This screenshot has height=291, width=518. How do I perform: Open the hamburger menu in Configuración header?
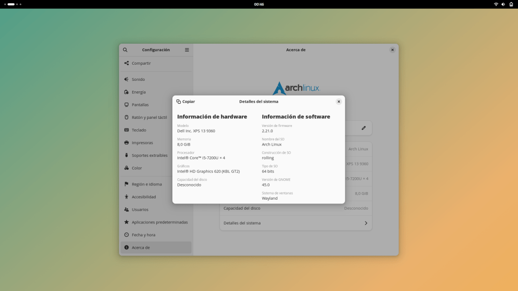point(187,50)
